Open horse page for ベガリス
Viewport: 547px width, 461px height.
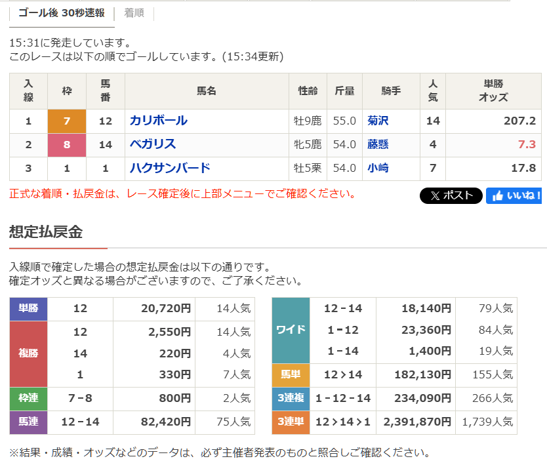click(x=153, y=144)
